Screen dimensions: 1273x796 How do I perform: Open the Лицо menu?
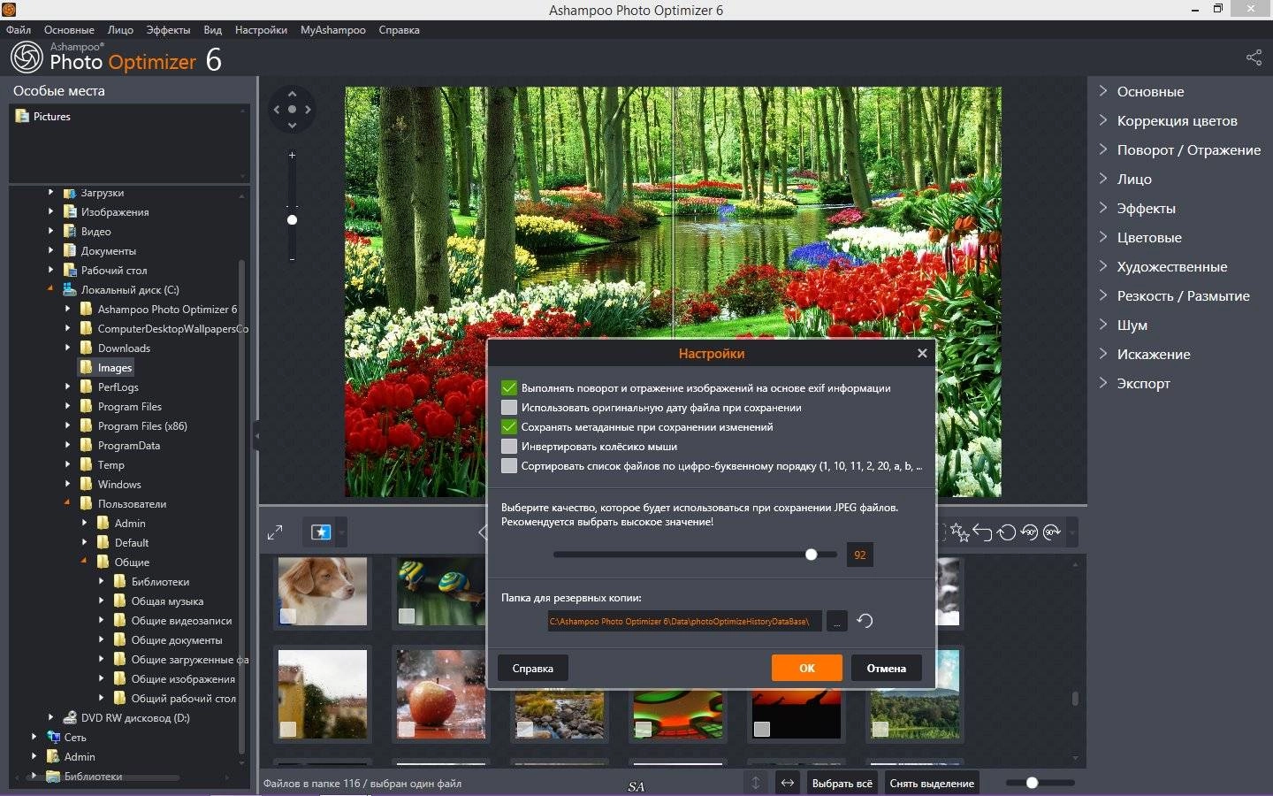click(x=120, y=29)
